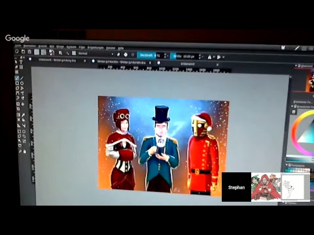The height and width of the screenshot is (235, 314).
Task: Select the Text tool icon
Action: coord(21,62)
